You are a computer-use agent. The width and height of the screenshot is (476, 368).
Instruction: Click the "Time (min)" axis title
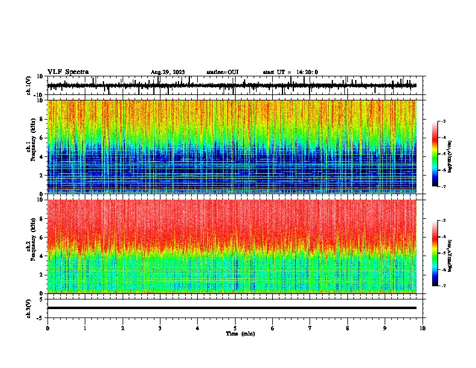[240, 334]
